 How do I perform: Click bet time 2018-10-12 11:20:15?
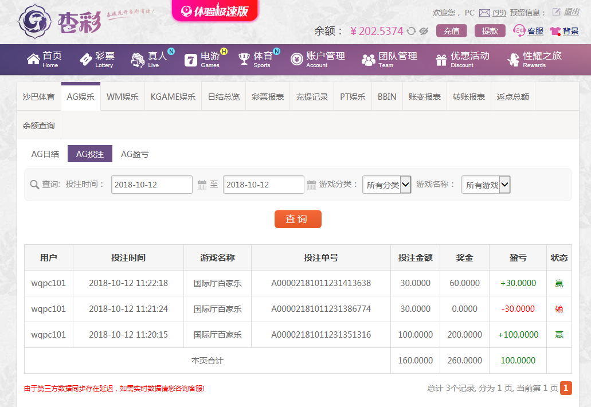point(128,335)
